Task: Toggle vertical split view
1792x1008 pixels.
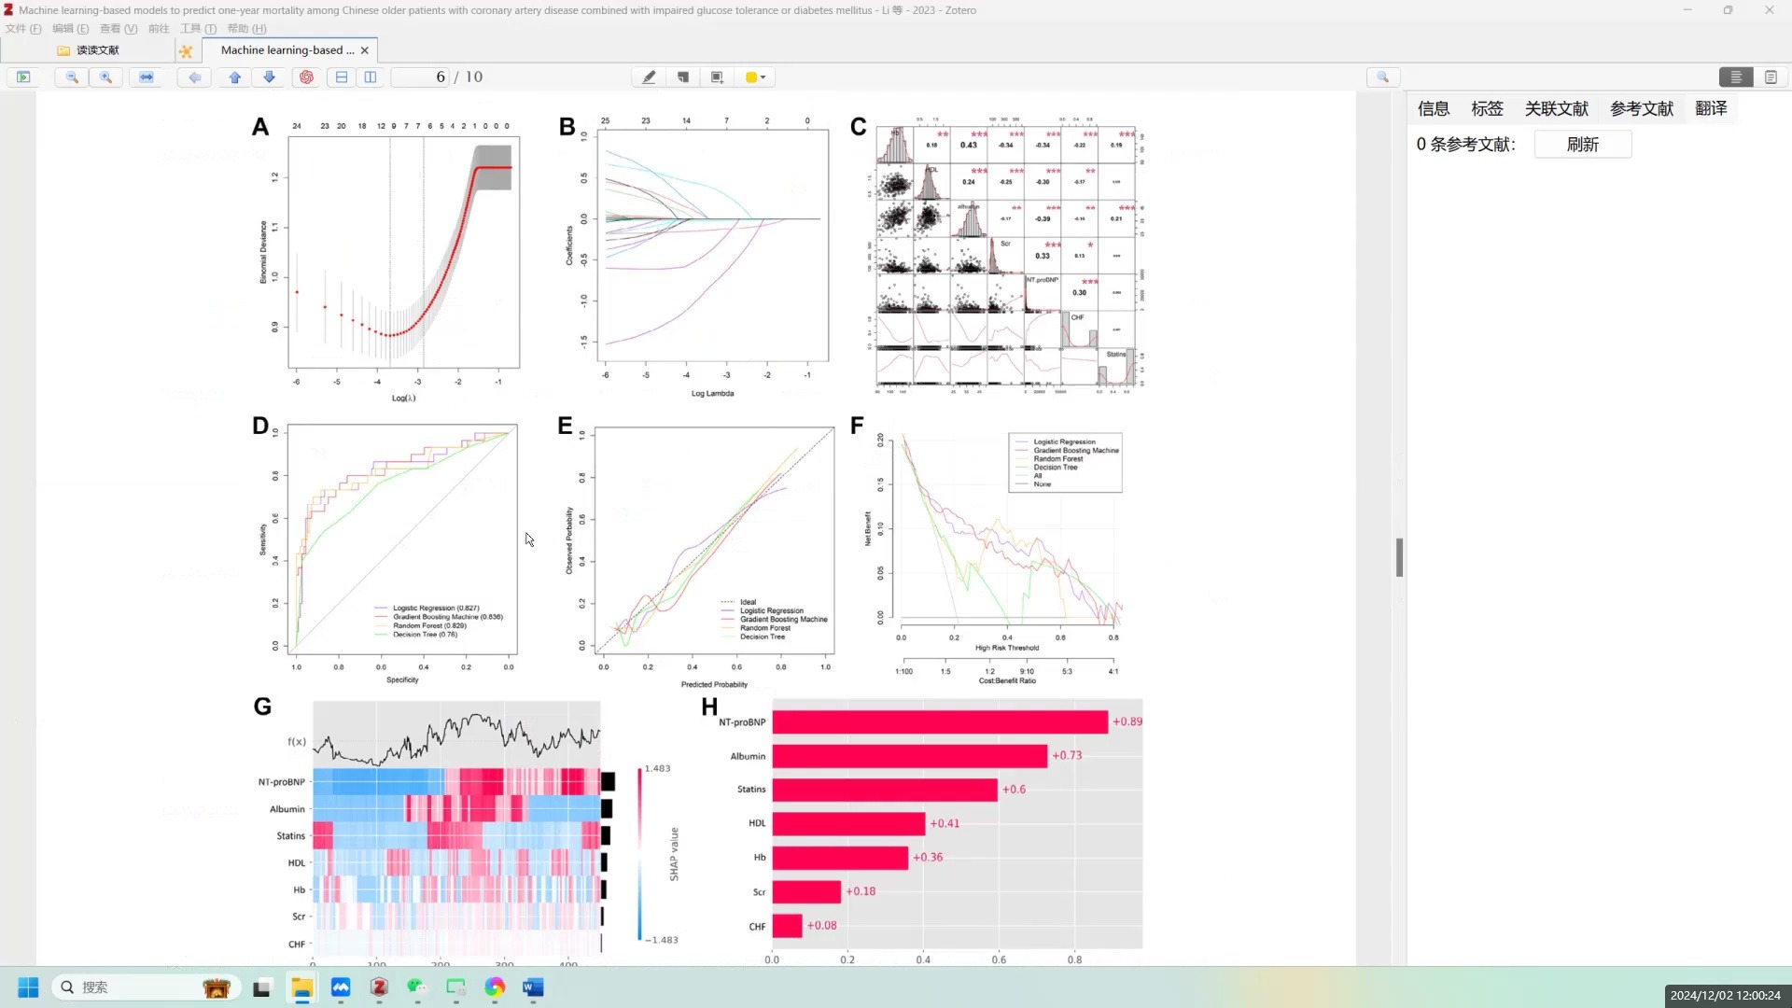Action: click(x=371, y=77)
